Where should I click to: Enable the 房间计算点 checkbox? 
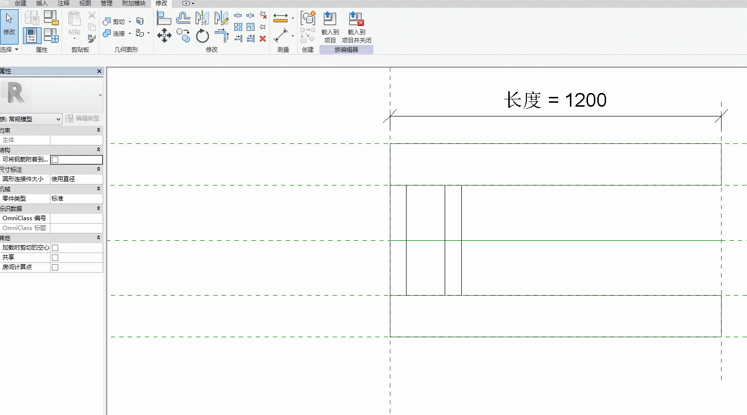tap(55, 267)
